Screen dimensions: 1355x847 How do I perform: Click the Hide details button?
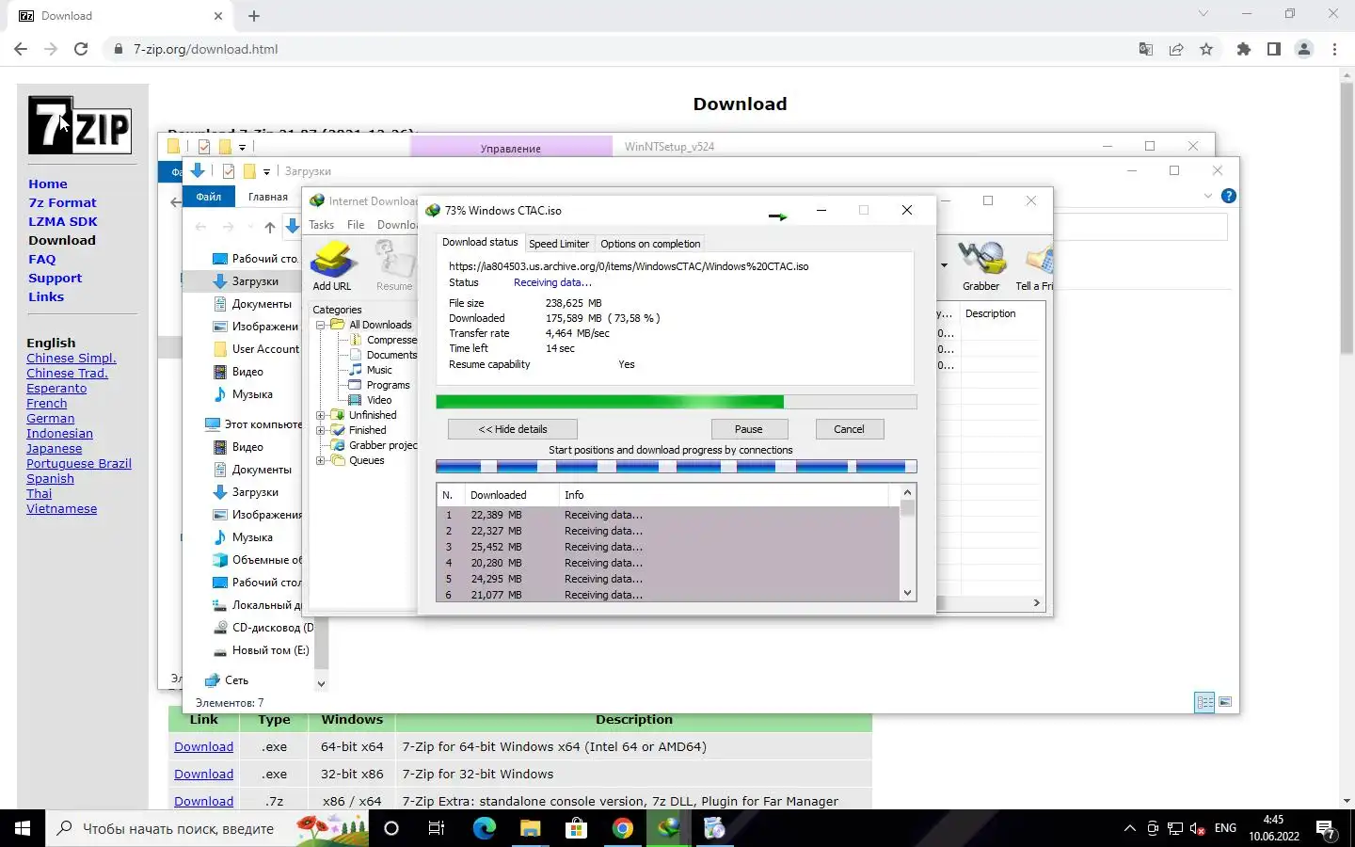tap(513, 429)
